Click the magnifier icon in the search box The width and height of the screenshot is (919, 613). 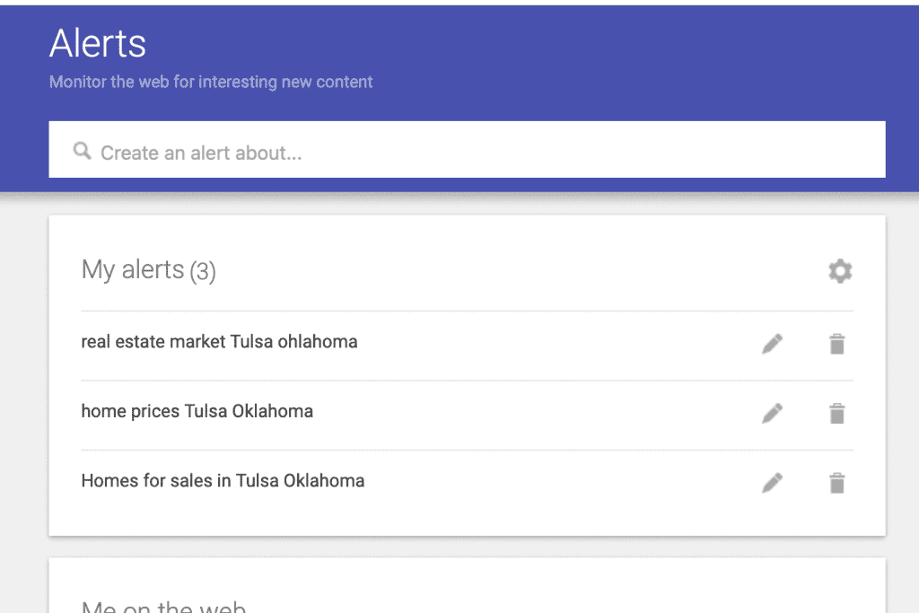tap(82, 151)
